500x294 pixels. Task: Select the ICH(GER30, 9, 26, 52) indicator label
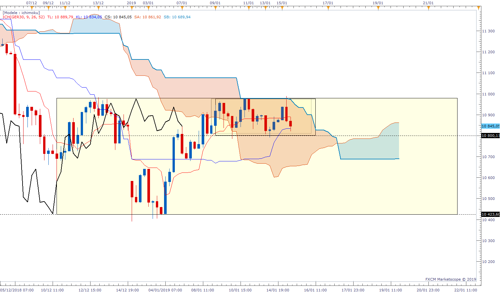(24, 17)
